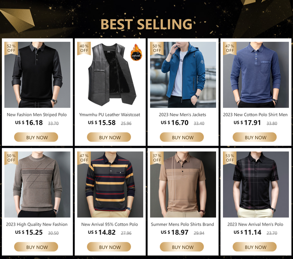Open the yellow and red striped polo image
This screenshot has width=293, height=259.
click(110, 184)
